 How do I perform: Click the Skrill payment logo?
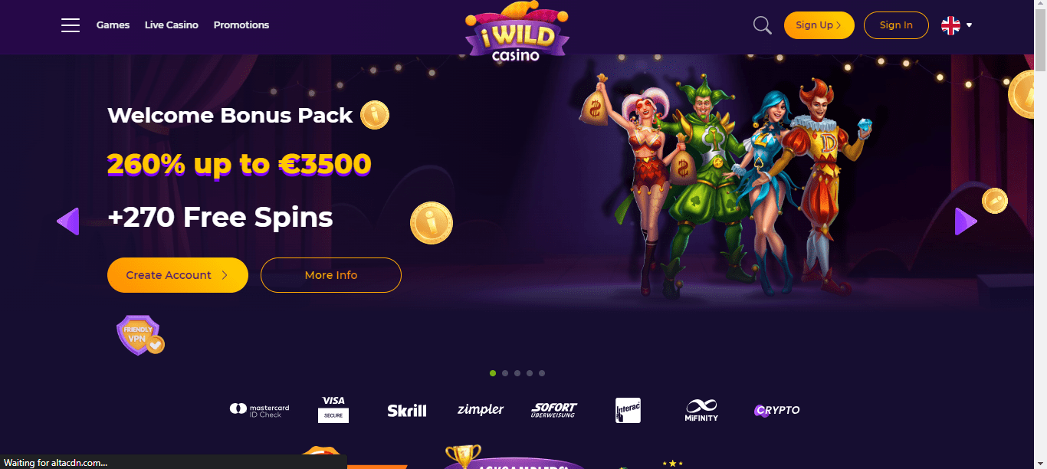pyautogui.click(x=407, y=411)
